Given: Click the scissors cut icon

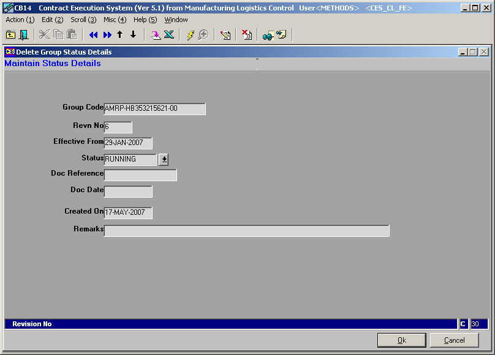Looking at the screenshot, I should click(x=45, y=35).
